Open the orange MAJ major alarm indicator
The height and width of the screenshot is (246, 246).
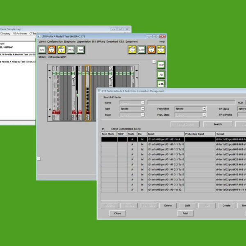(x=52, y=50)
